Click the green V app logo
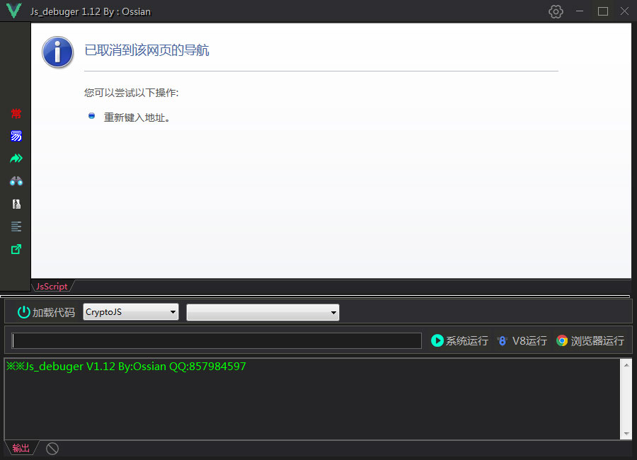Image resolution: width=637 pixels, height=460 pixels. click(x=14, y=11)
